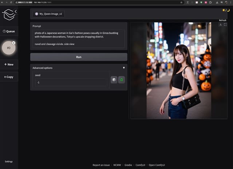Open the Queue panel
The width and height of the screenshot is (233, 169).
pyautogui.click(x=9, y=31)
